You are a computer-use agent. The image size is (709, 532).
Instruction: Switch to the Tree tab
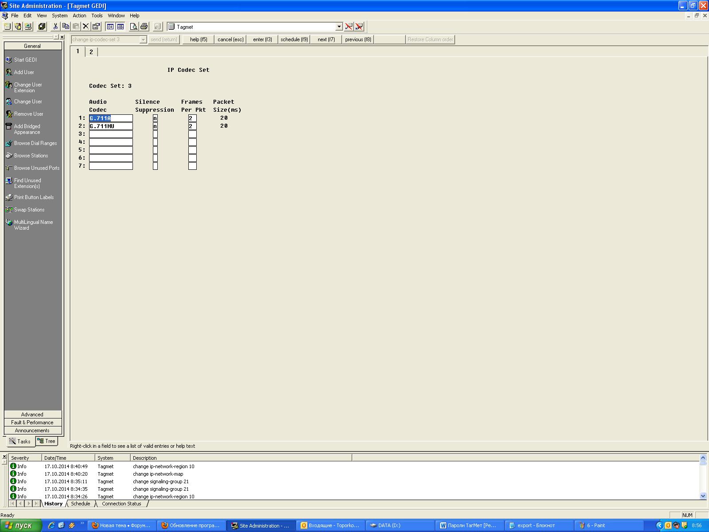pyautogui.click(x=47, y=441)
